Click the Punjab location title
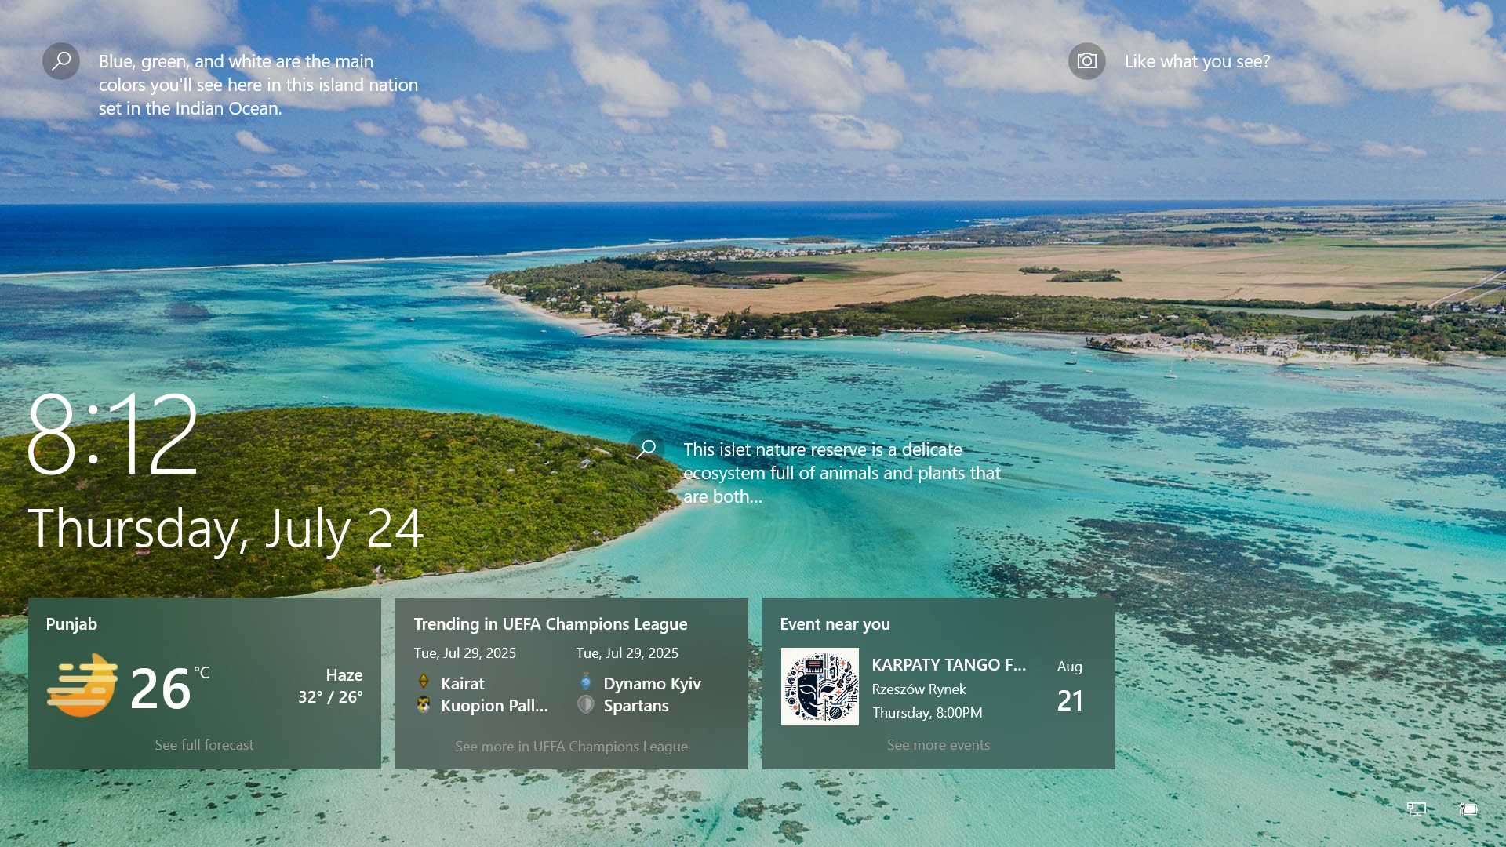1506x847 pixels. click(71, 624)
